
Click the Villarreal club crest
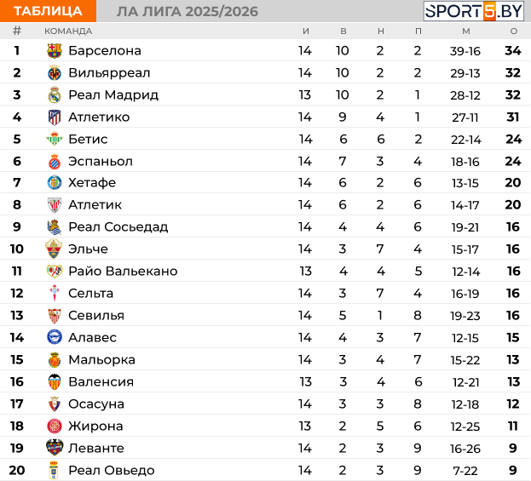click(55, 73)
